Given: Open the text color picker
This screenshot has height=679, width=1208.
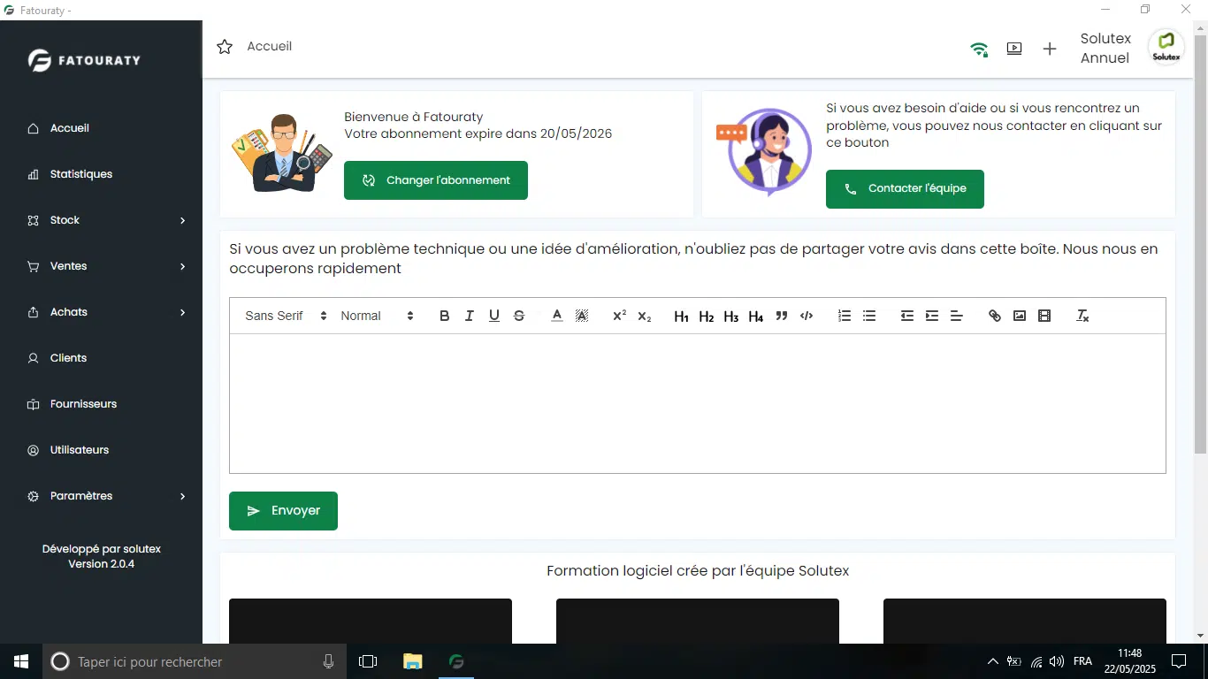Looking at the screenshot, I should point(557,316).
